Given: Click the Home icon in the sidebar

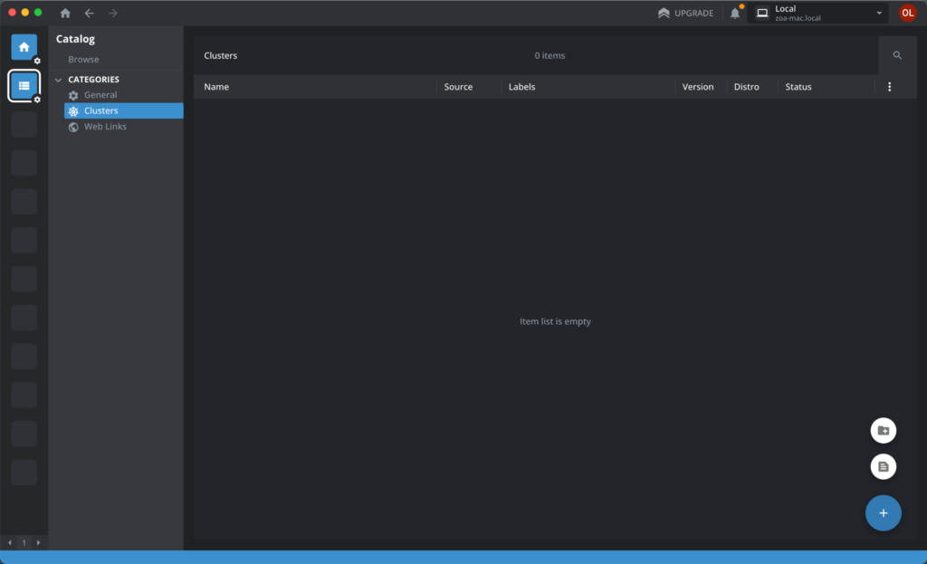Looking at the screenshot, I should click(24, 46).
